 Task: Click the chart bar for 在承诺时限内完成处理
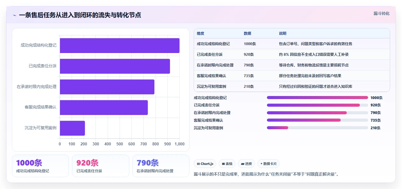pyautogui.click(x=107, y=87)
